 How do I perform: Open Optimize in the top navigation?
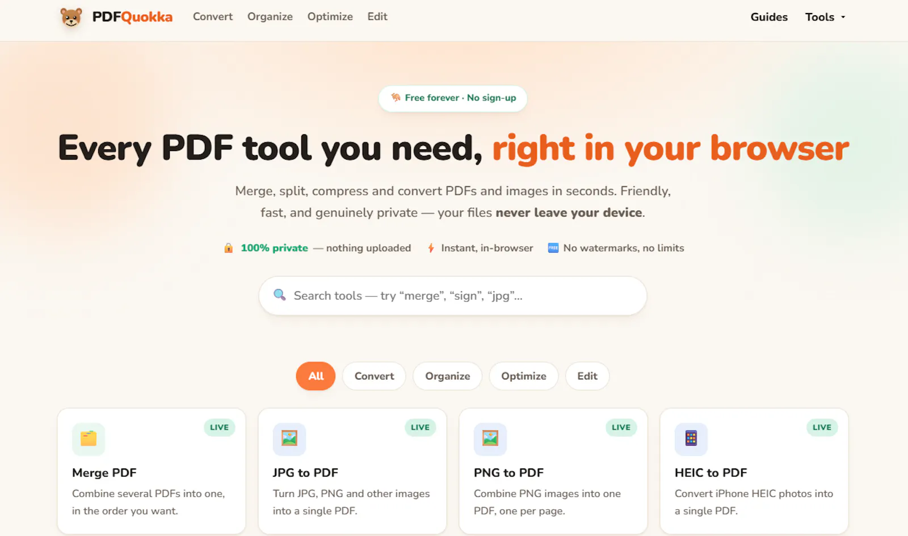330,16
